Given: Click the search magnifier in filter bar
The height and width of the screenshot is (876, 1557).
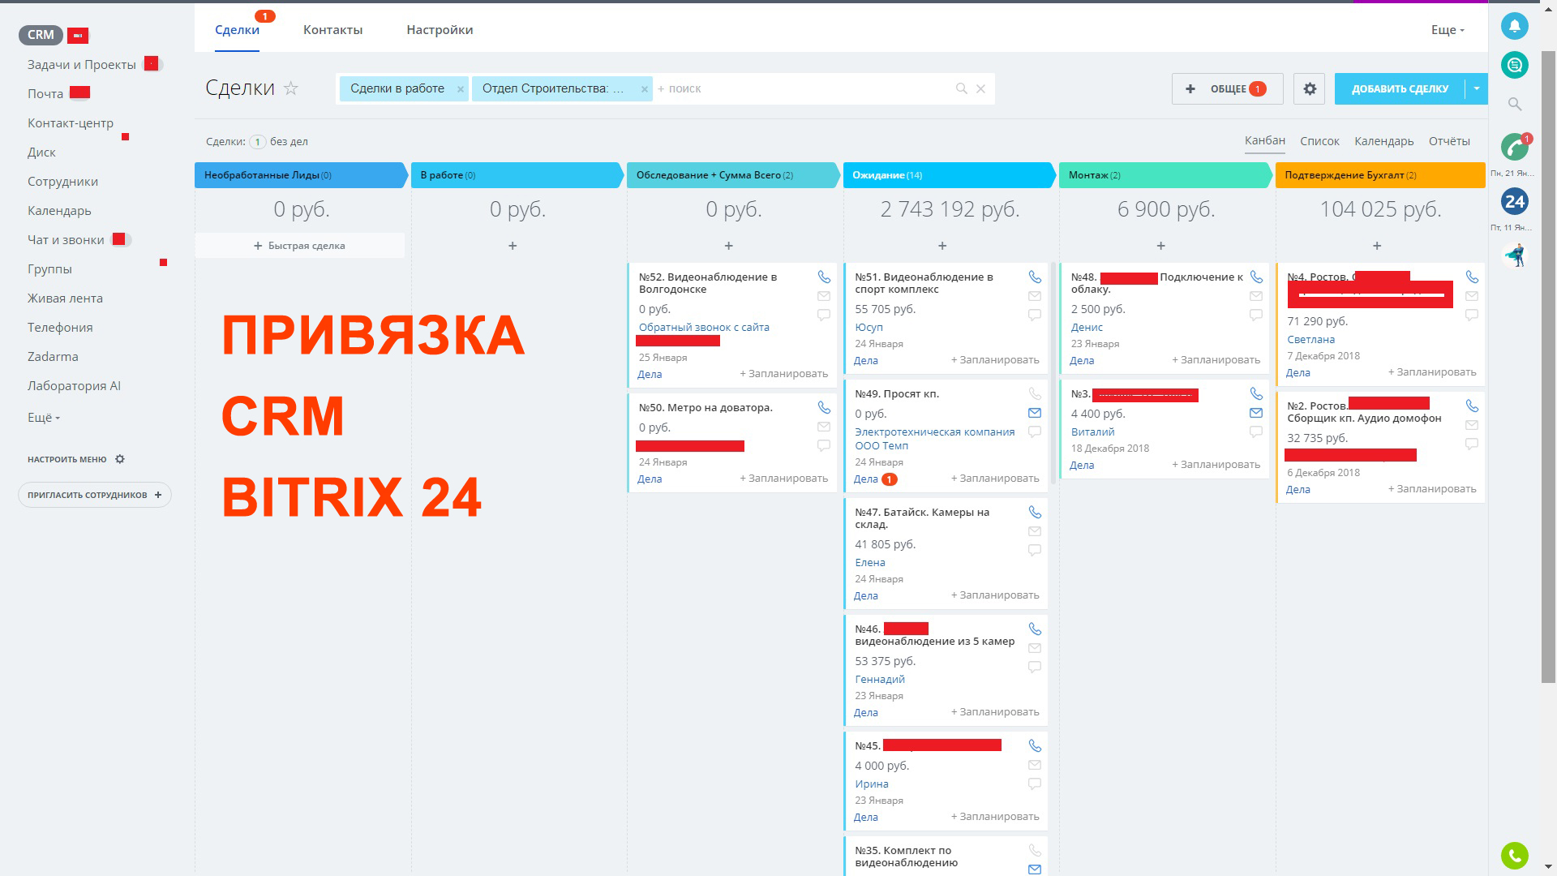Looking at the screenshot, I should tap(961, 89).
